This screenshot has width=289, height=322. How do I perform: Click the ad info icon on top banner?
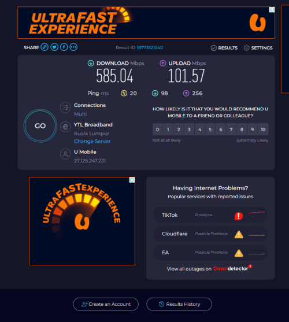tap(272, 10)
